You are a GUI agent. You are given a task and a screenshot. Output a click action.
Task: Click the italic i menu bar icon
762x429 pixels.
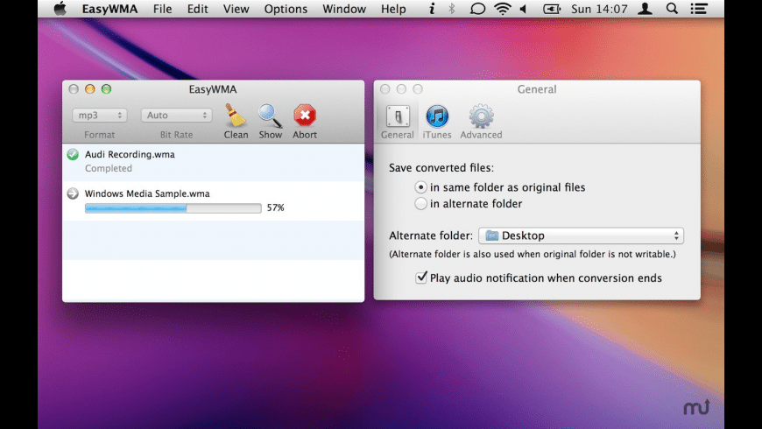click(432, 9)
